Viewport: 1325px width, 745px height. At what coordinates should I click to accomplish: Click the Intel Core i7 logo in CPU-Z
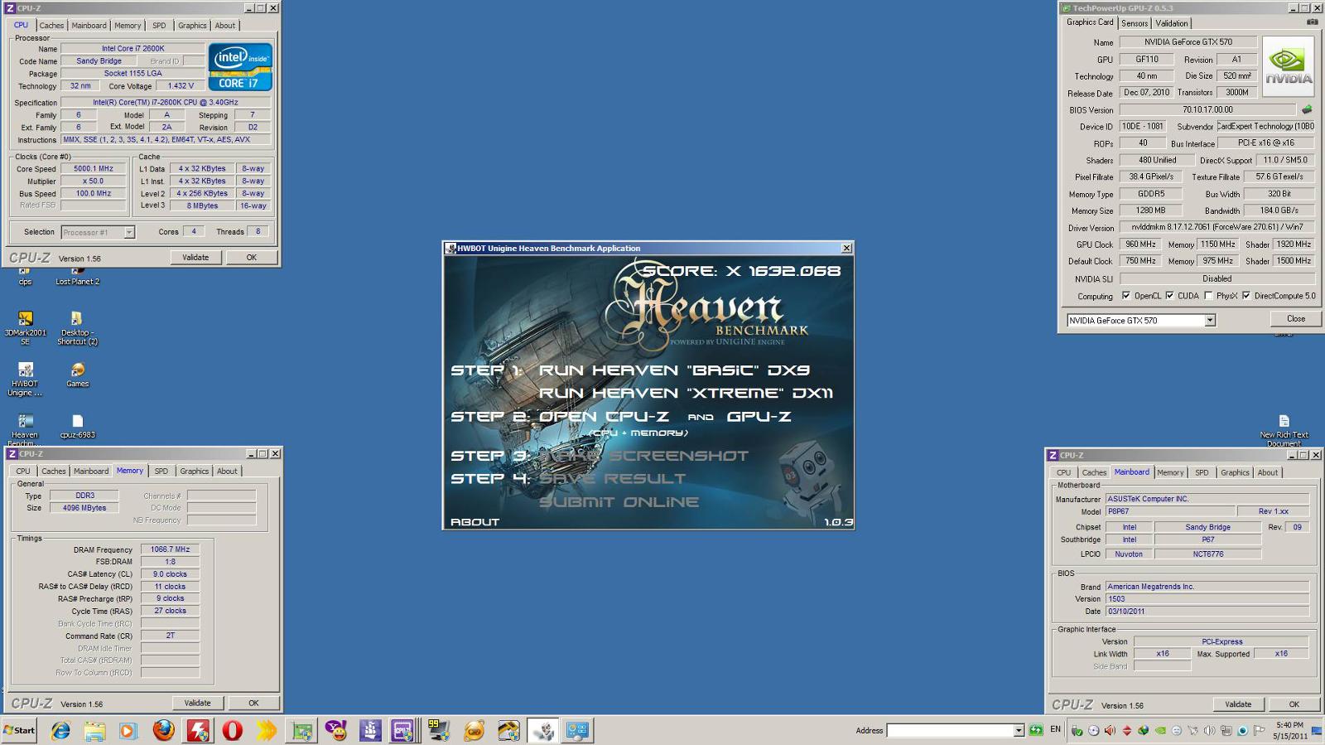tap(240, 66)
